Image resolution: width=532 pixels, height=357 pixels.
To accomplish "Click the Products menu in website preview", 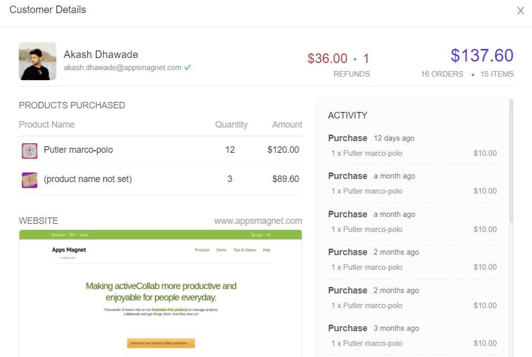I will tap(202, 250).
